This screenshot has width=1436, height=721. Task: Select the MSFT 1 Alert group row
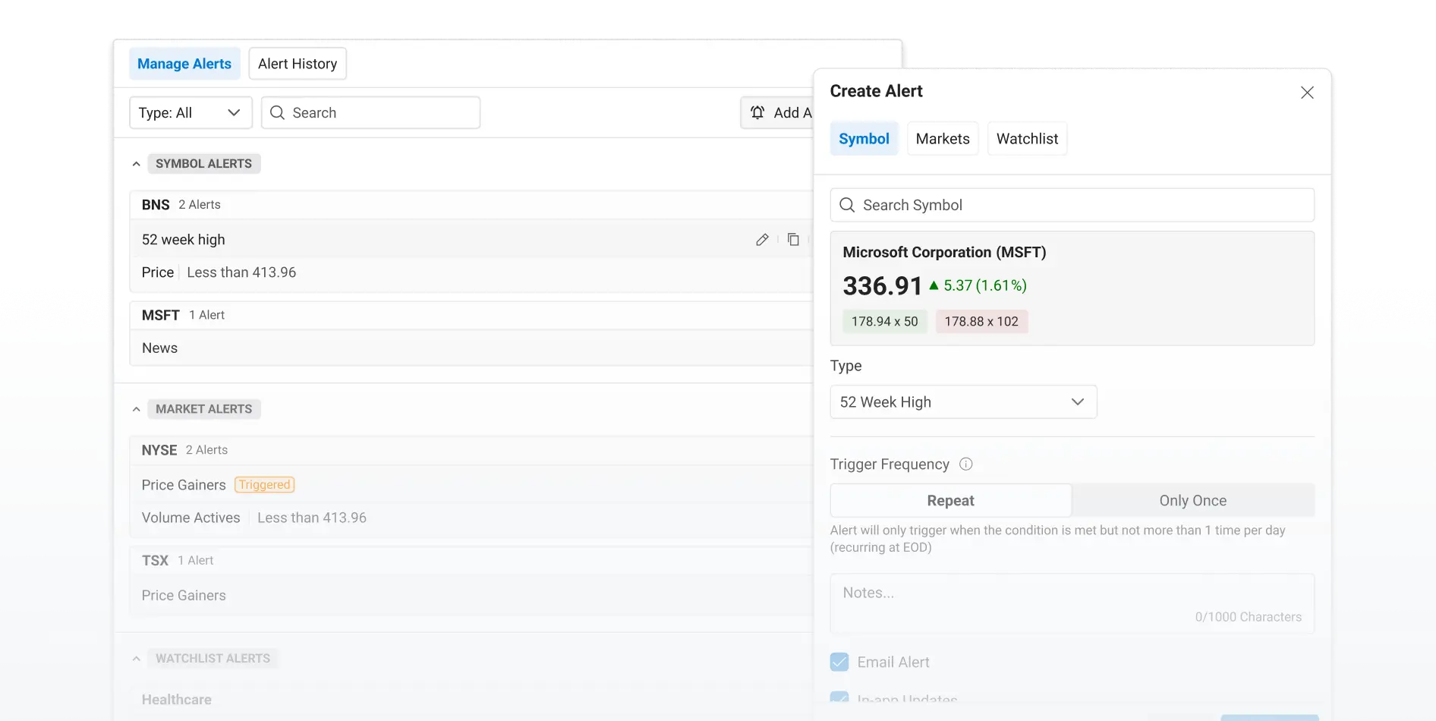pos(471,315)
